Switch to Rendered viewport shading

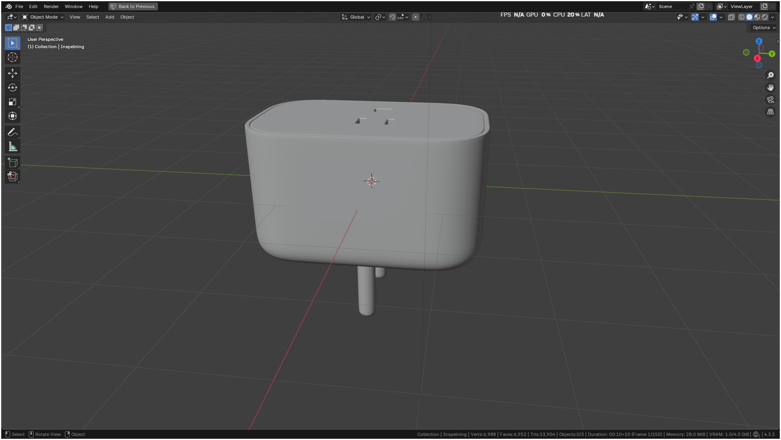click(765, 17)
